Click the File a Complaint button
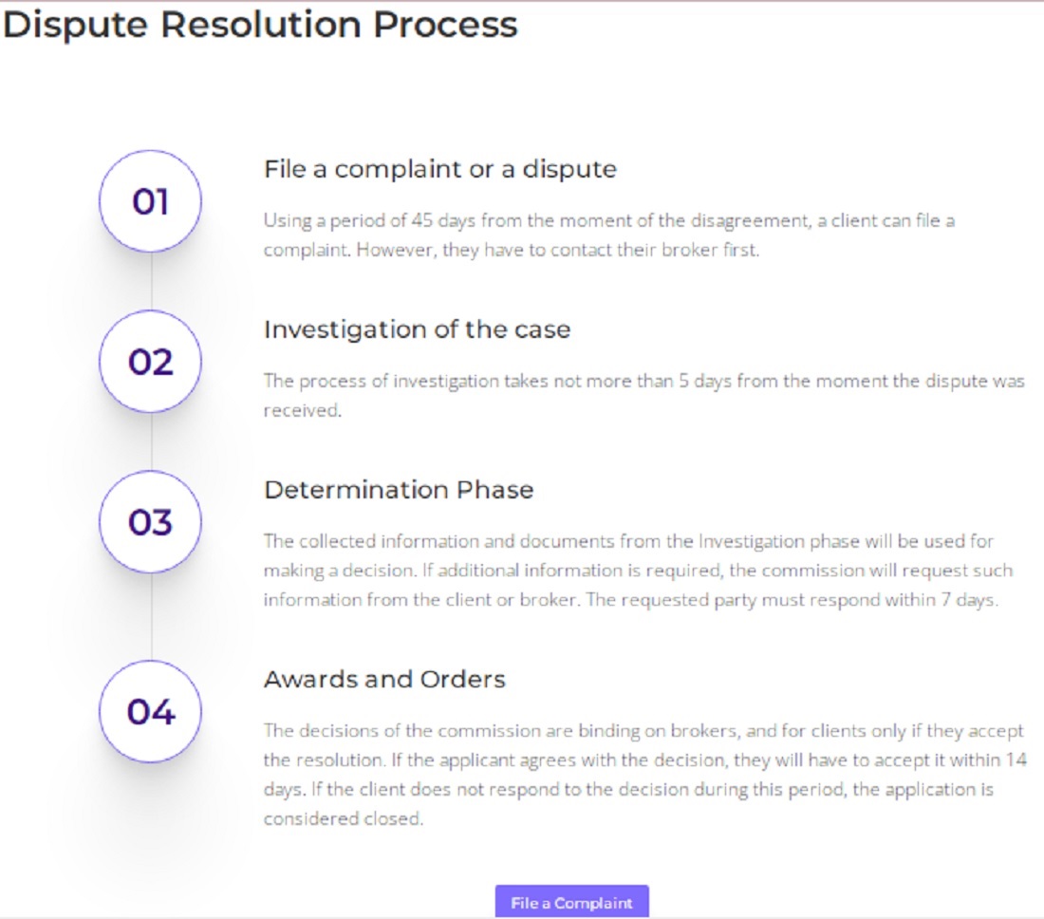This screenshot has height=919, width=1044. tap(572, 902)
